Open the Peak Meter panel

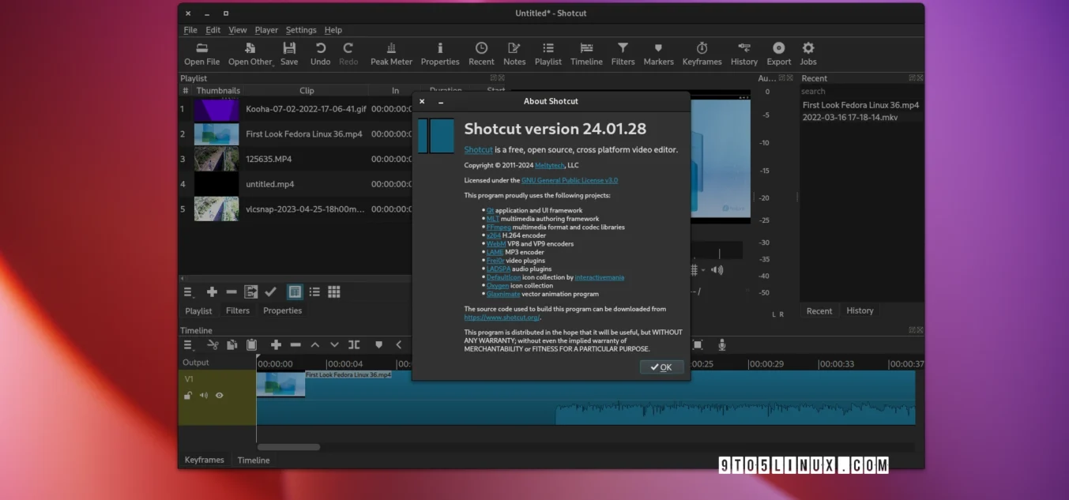(391, 54)
